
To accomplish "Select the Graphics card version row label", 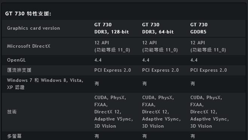I will (x=33, y=28).
